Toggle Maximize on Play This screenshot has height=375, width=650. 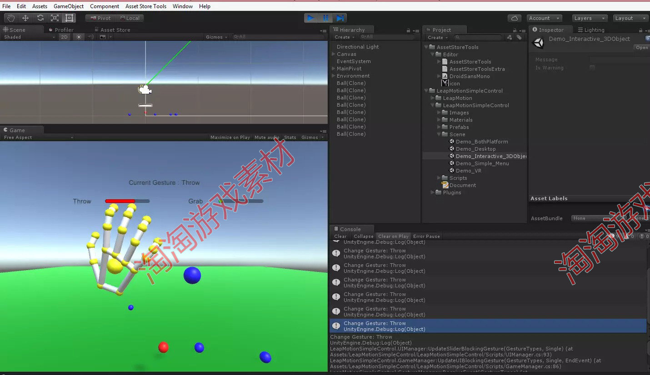point(230,137)
